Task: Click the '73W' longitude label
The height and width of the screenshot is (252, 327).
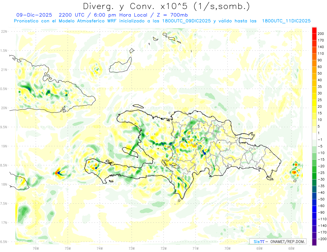Action: (132, 248)
